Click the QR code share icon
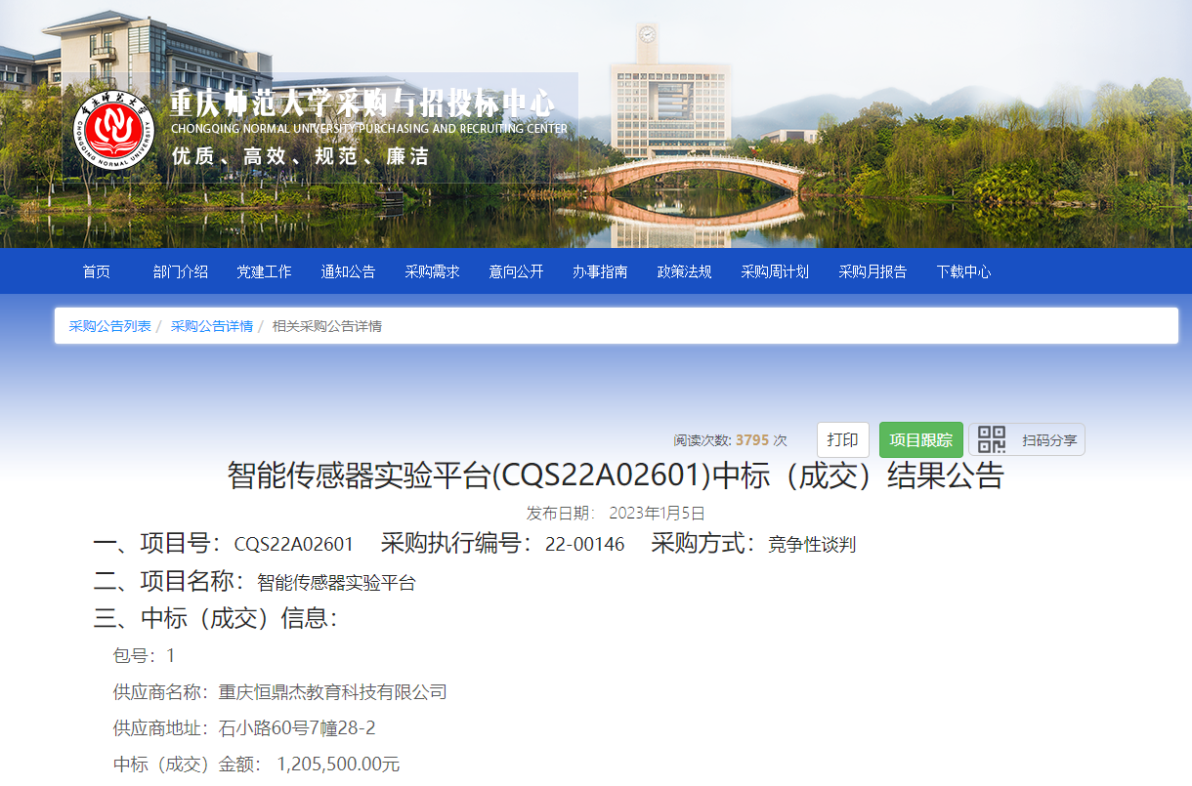1192x786 pixels. [x=992, y=440]
